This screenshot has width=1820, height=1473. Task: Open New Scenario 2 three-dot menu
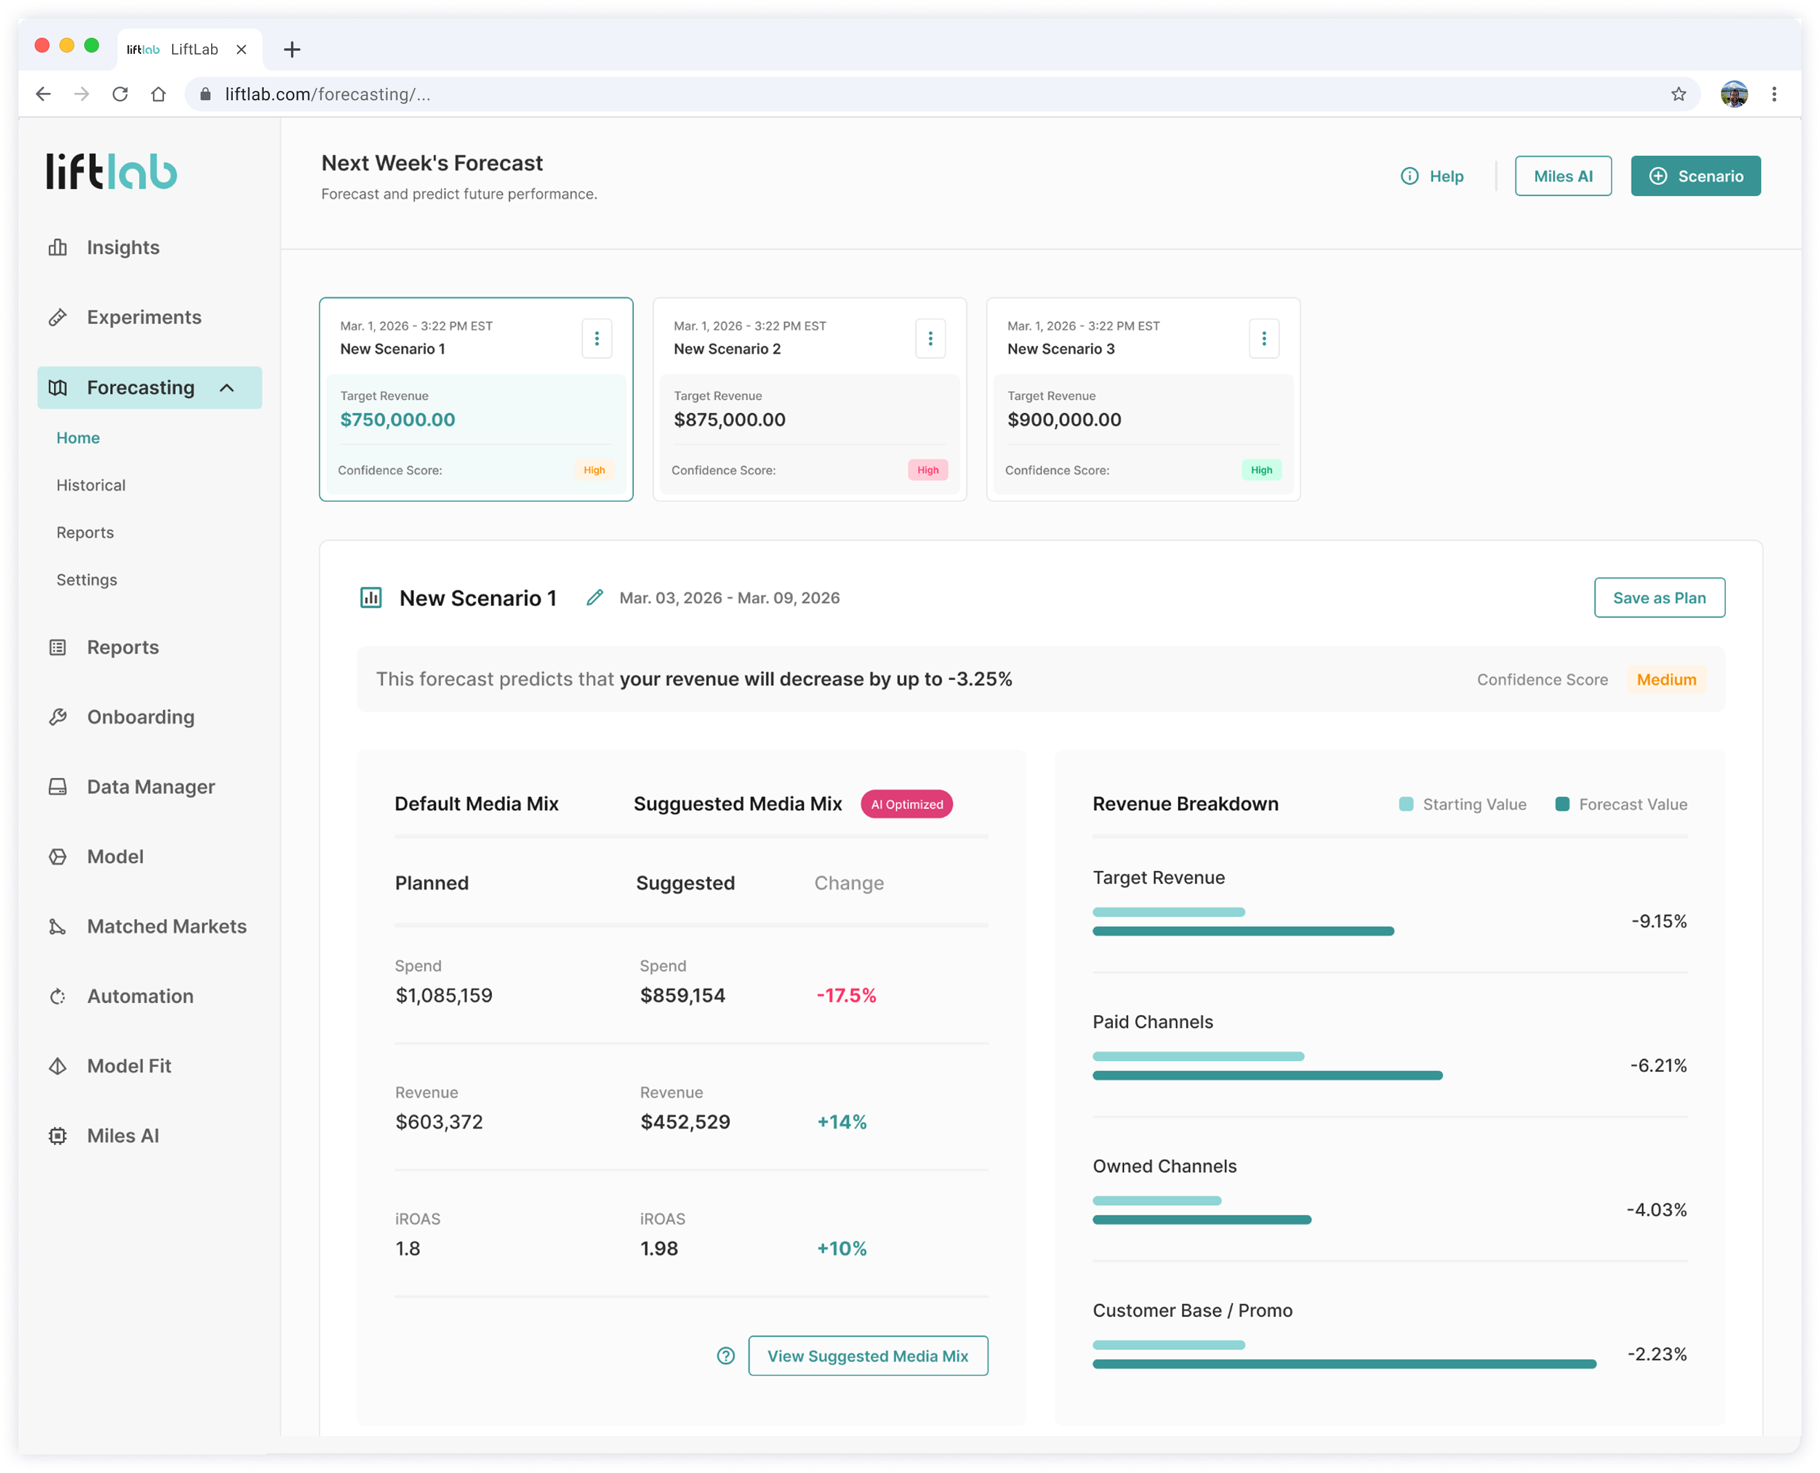930,339
